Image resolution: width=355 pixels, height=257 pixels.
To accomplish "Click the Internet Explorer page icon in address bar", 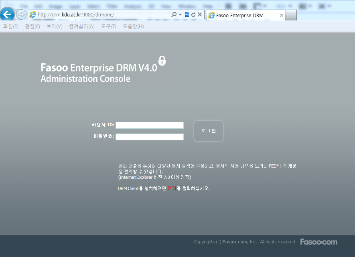I will click(x=32, y=15).
